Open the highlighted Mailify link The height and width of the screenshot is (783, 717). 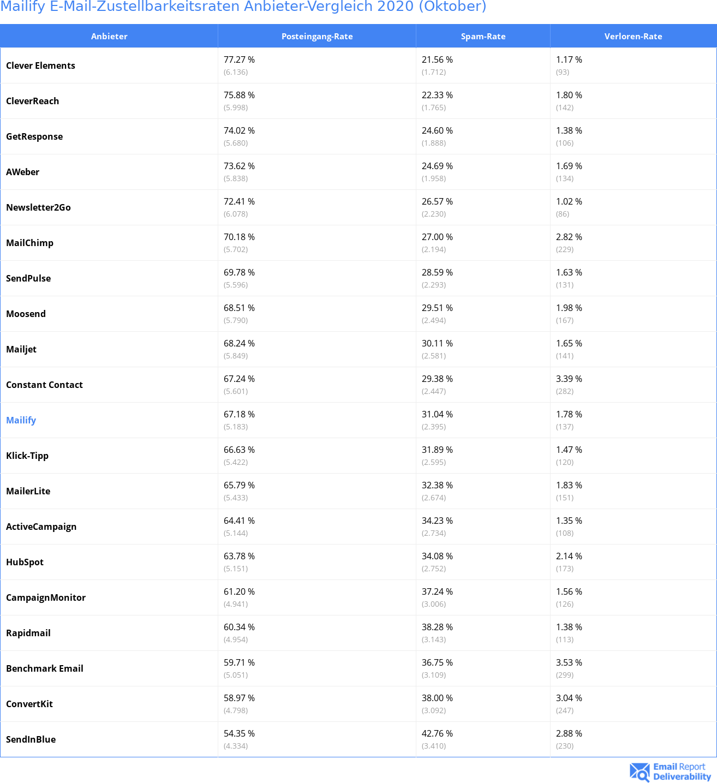[x=21, y=420]
